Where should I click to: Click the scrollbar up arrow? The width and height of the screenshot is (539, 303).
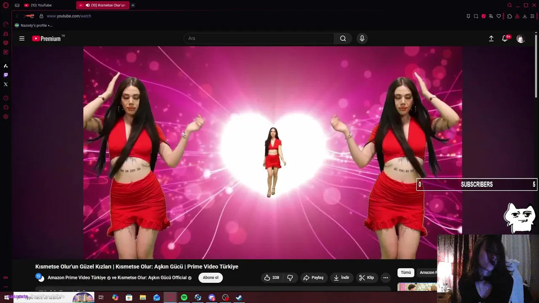pyautogui.click(x=536, y=32)
